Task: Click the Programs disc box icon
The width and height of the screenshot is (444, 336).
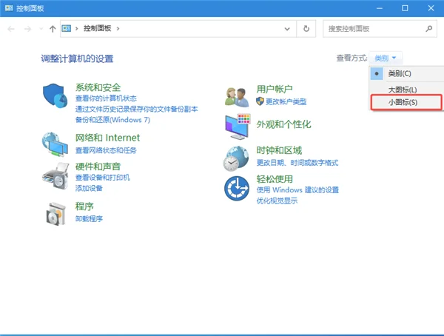Action: pyautogui.click(x=55, y=213)
